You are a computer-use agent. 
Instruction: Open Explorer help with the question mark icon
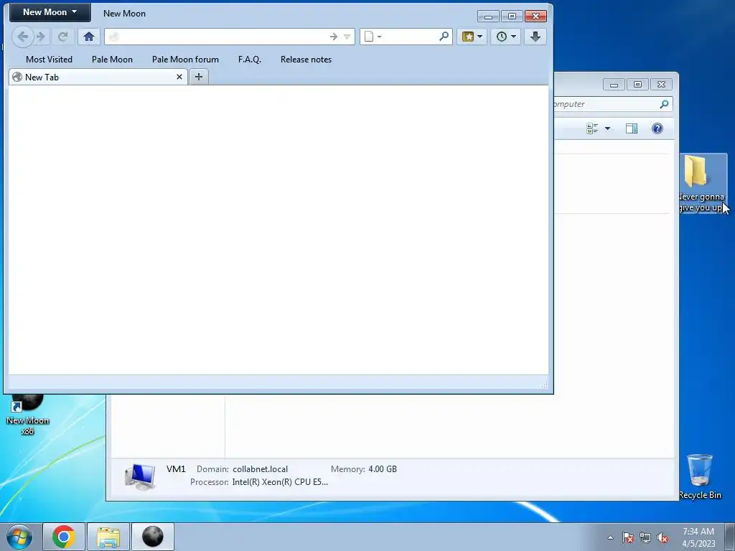[657, 128]
